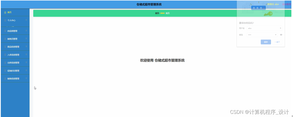293x117 pixels.
Task: Click the icon left of 促销折扣管理
Action: (x=5, y=71)
